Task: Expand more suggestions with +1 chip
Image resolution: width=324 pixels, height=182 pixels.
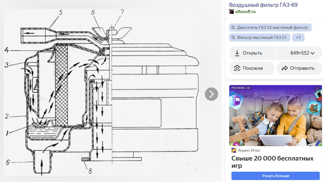Action: click(298, 37)
